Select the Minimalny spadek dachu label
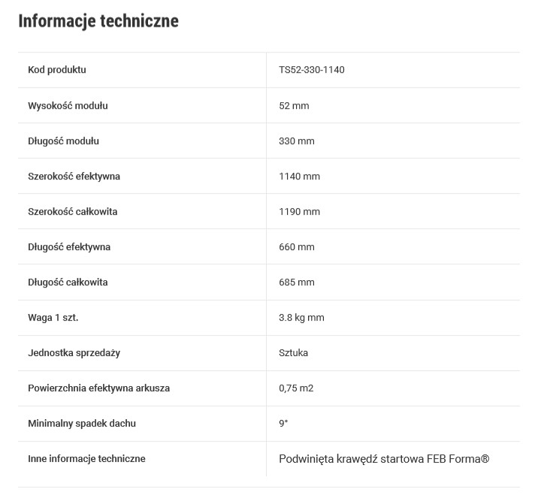 [x=82, y=424]
